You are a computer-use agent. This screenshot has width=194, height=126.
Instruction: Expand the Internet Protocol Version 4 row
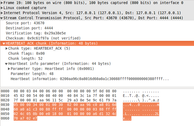tap(2, 13)
